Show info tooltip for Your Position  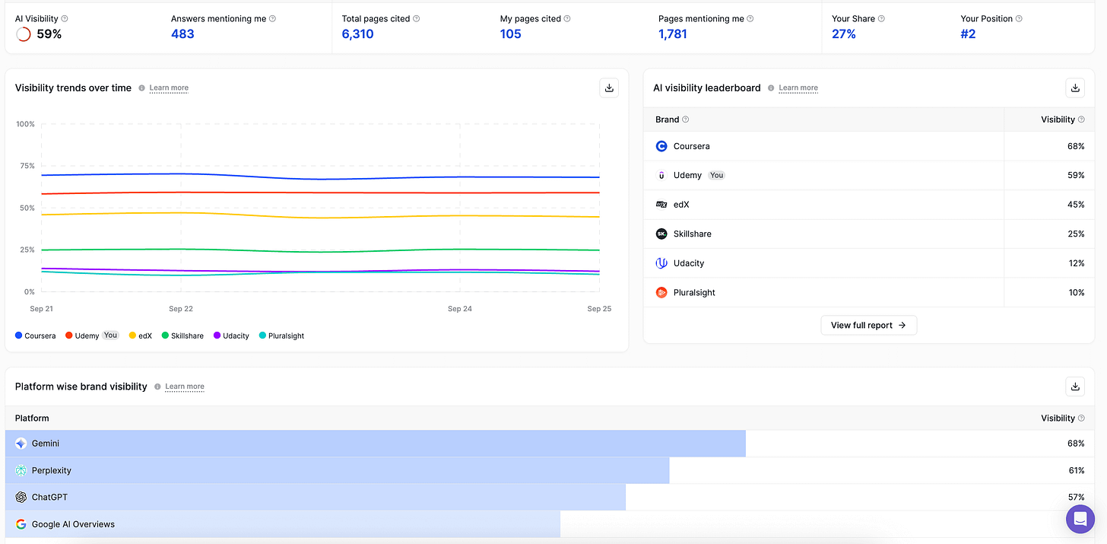1019,18
